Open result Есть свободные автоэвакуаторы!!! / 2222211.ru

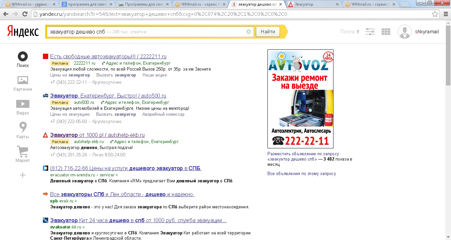pyautogui.click(x=108, y=56)
